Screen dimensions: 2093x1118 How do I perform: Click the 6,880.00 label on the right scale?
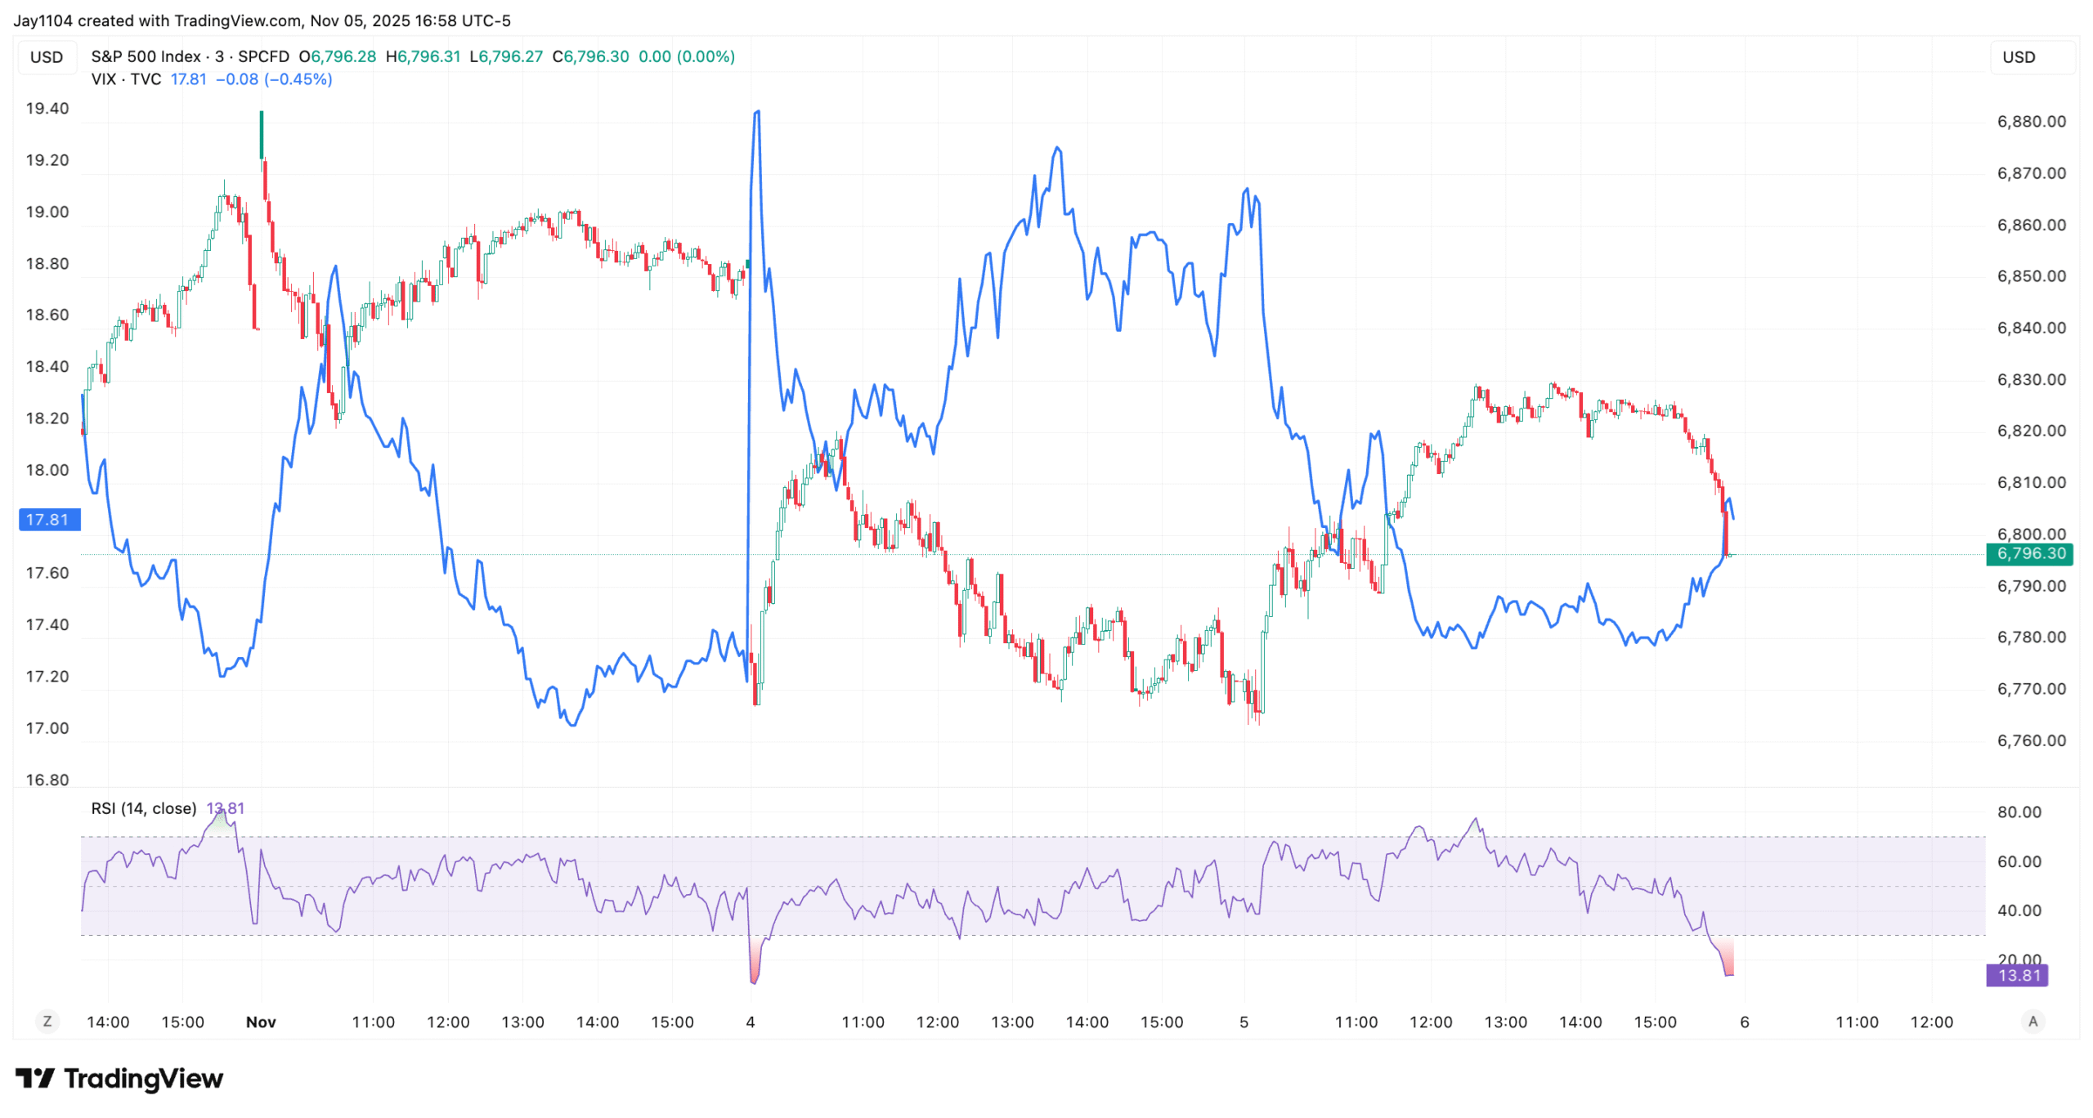click(x=2031, y=122)
